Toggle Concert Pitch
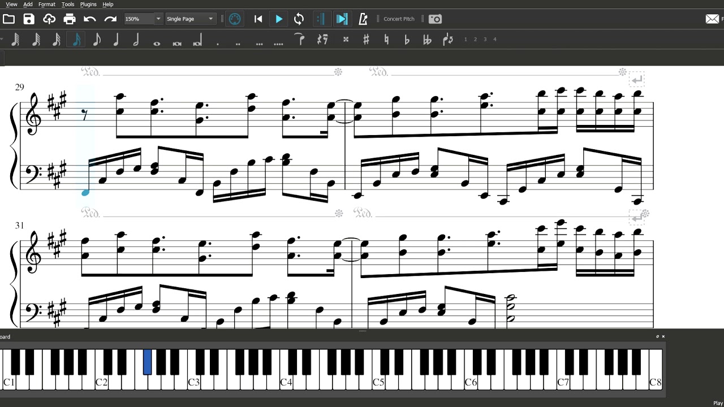Viewport: 724px width, 407px height. [399, 19]
